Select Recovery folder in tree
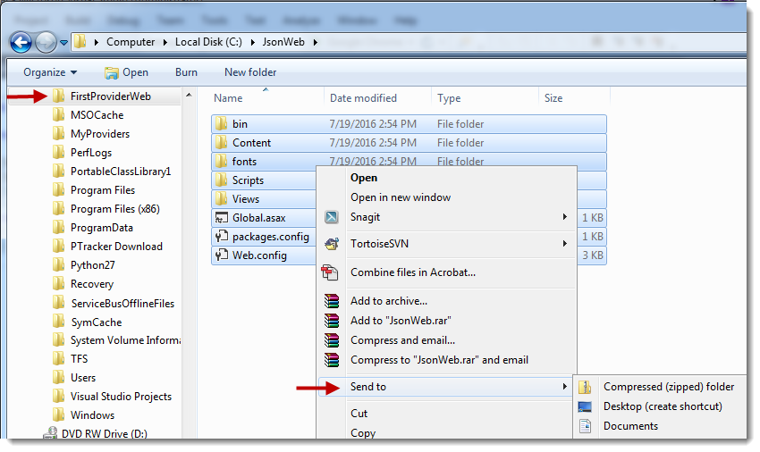Viewport: 760px width, 452px height. click(x=92, y=284)
